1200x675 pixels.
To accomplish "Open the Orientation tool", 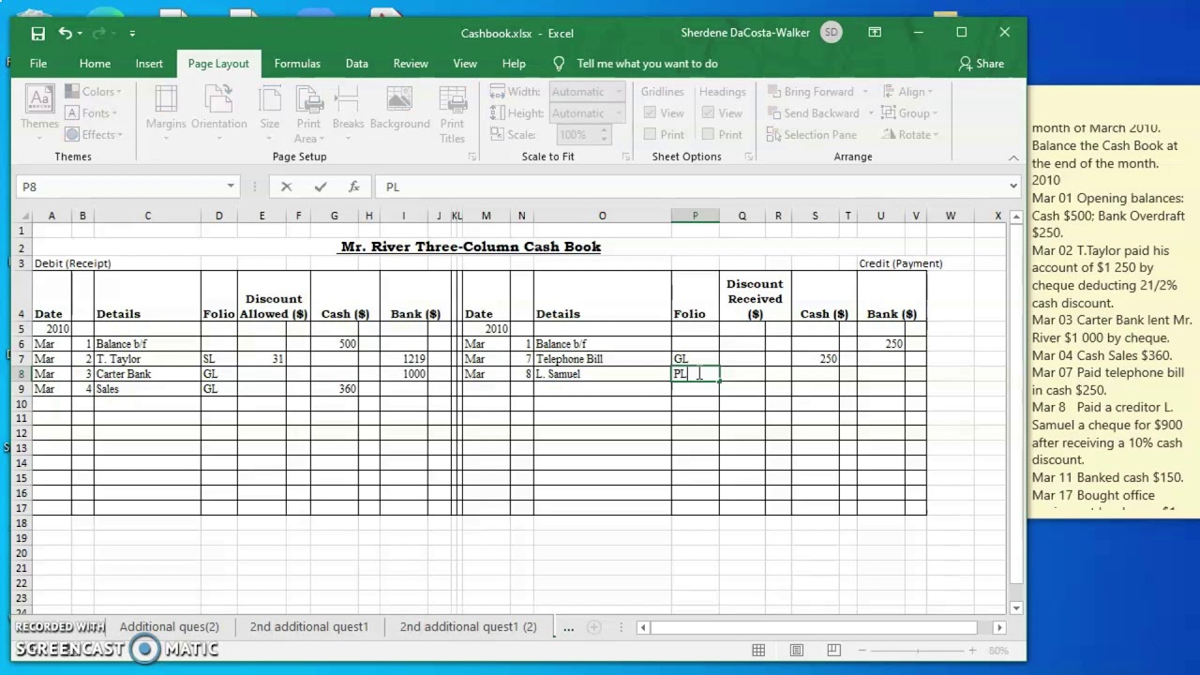I will coord(218,112).
